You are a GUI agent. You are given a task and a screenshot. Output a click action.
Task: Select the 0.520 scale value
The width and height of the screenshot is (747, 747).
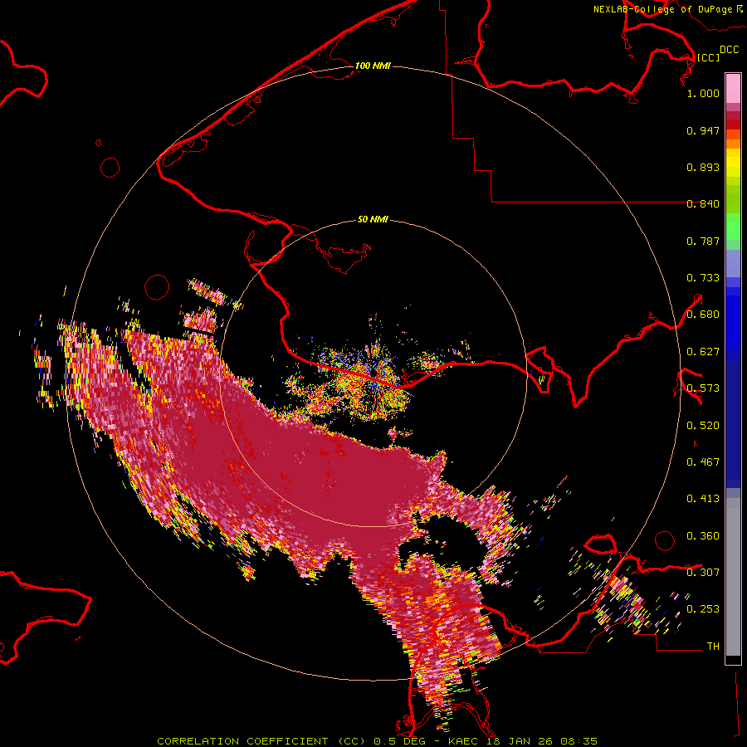703,426
